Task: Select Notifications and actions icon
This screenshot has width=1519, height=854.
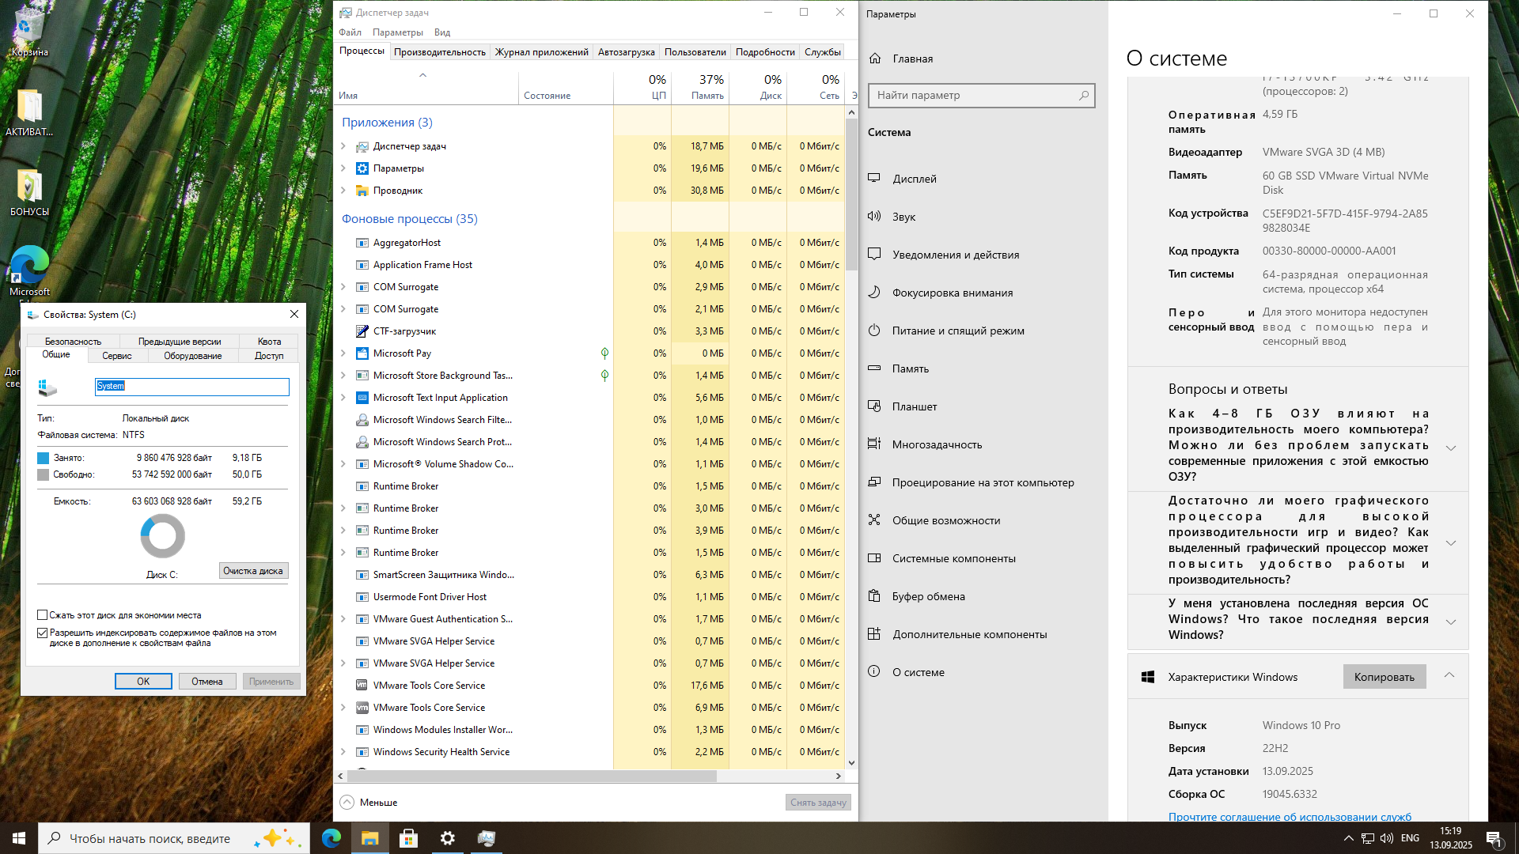Action: (874, 254)
